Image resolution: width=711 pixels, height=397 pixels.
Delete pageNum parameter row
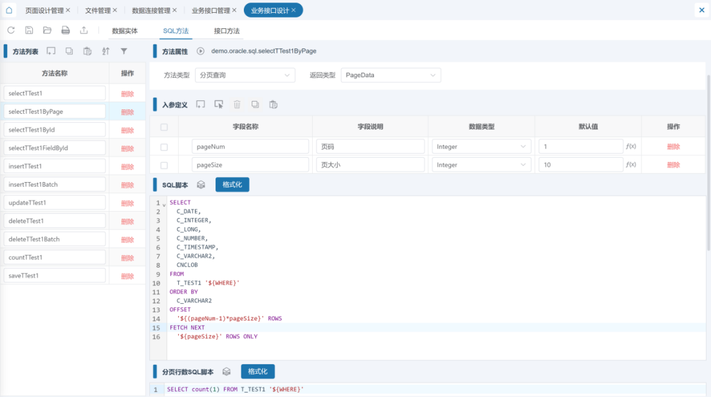point(674,147)
